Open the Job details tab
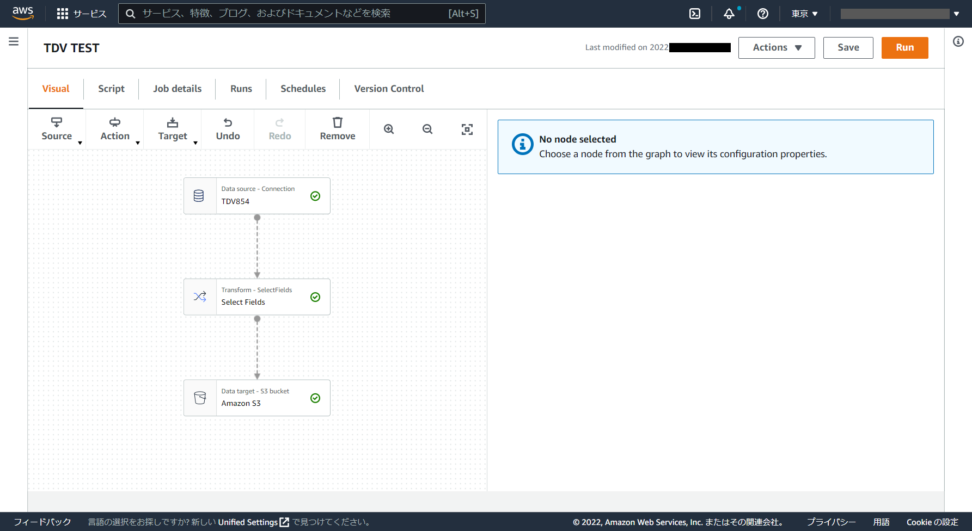Viewport: 972px width, 531px height. (177, 89)
